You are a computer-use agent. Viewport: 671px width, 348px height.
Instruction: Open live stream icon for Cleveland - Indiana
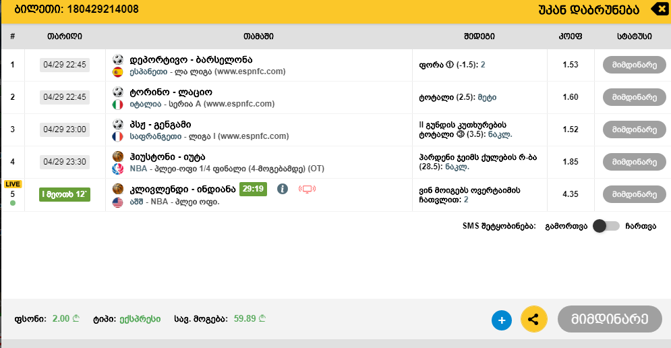click(307, 189)
